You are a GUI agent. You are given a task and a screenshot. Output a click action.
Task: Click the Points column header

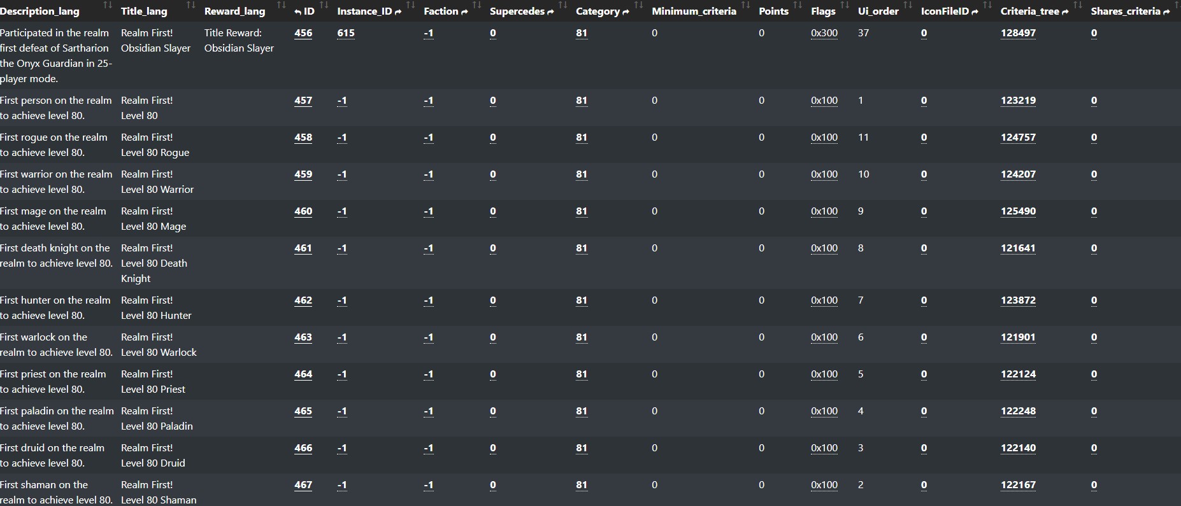pyautogui.click(x=773, y=11)
